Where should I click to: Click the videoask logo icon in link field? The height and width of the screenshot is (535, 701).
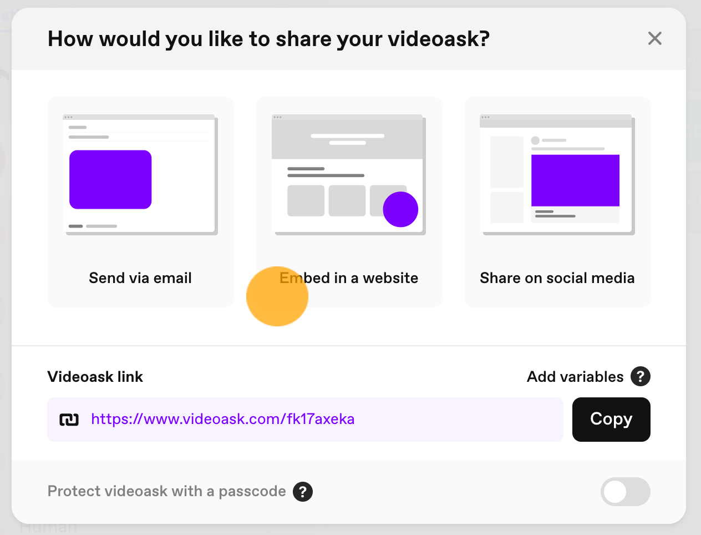69,420
